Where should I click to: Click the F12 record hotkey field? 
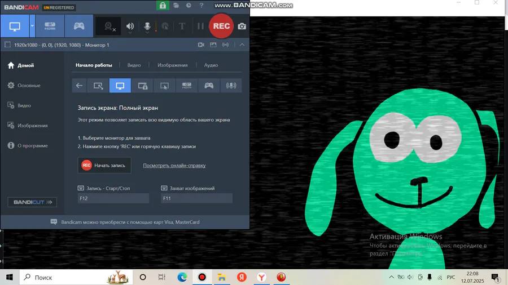point(113,198)
